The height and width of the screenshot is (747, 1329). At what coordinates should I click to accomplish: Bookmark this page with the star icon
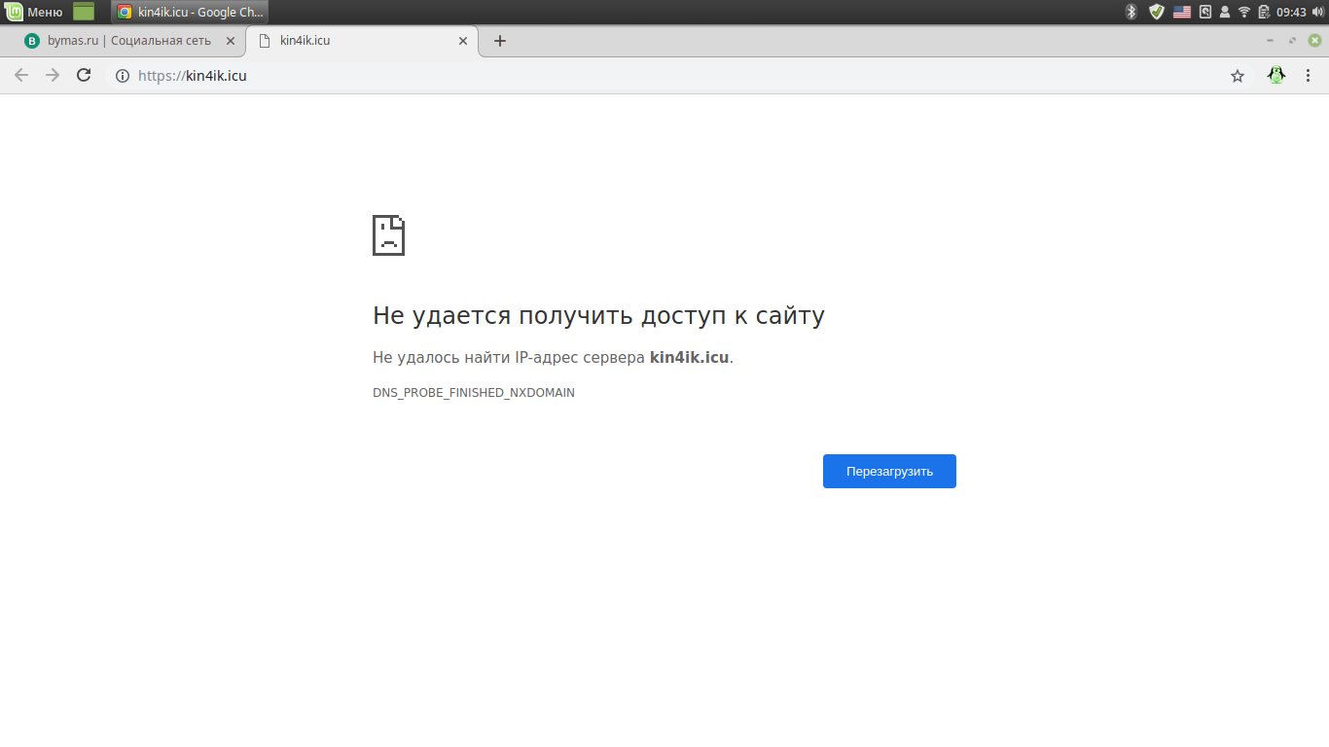(1238, 76)
